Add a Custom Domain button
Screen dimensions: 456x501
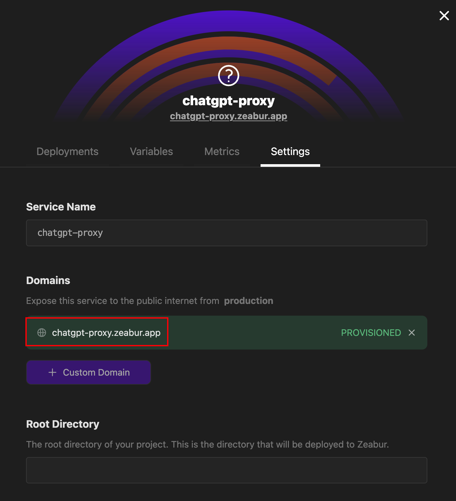pyautogui.click(x=89, y=372)
